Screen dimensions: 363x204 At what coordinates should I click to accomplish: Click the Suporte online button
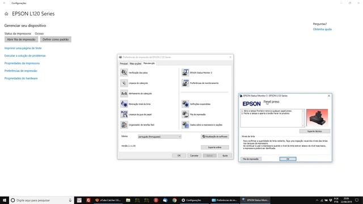point(215,147)
